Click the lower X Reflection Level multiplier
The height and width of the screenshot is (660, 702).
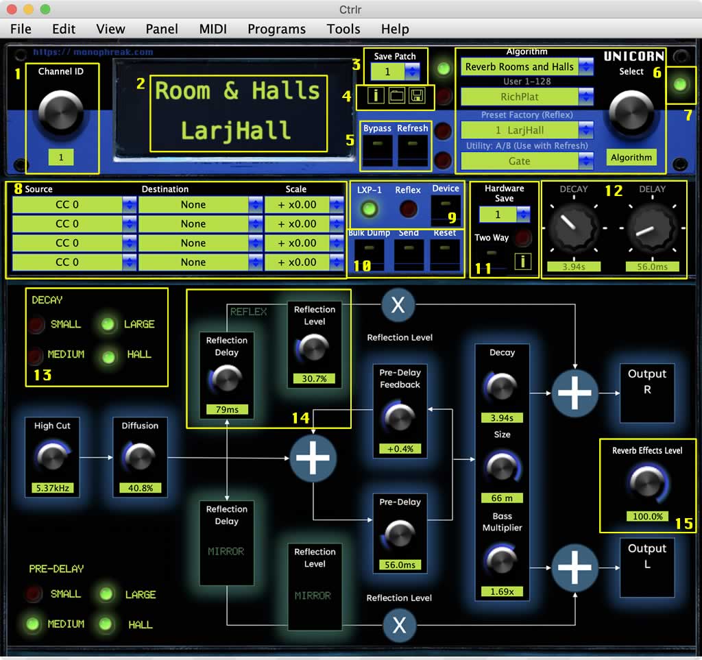[x=398, y=625]
